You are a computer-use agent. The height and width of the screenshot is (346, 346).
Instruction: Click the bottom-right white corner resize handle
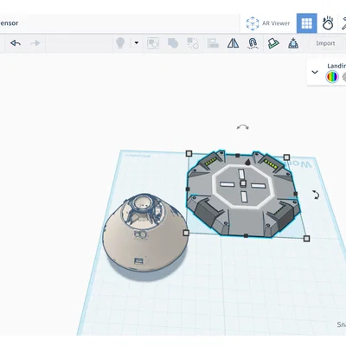[x=307, y=239]
